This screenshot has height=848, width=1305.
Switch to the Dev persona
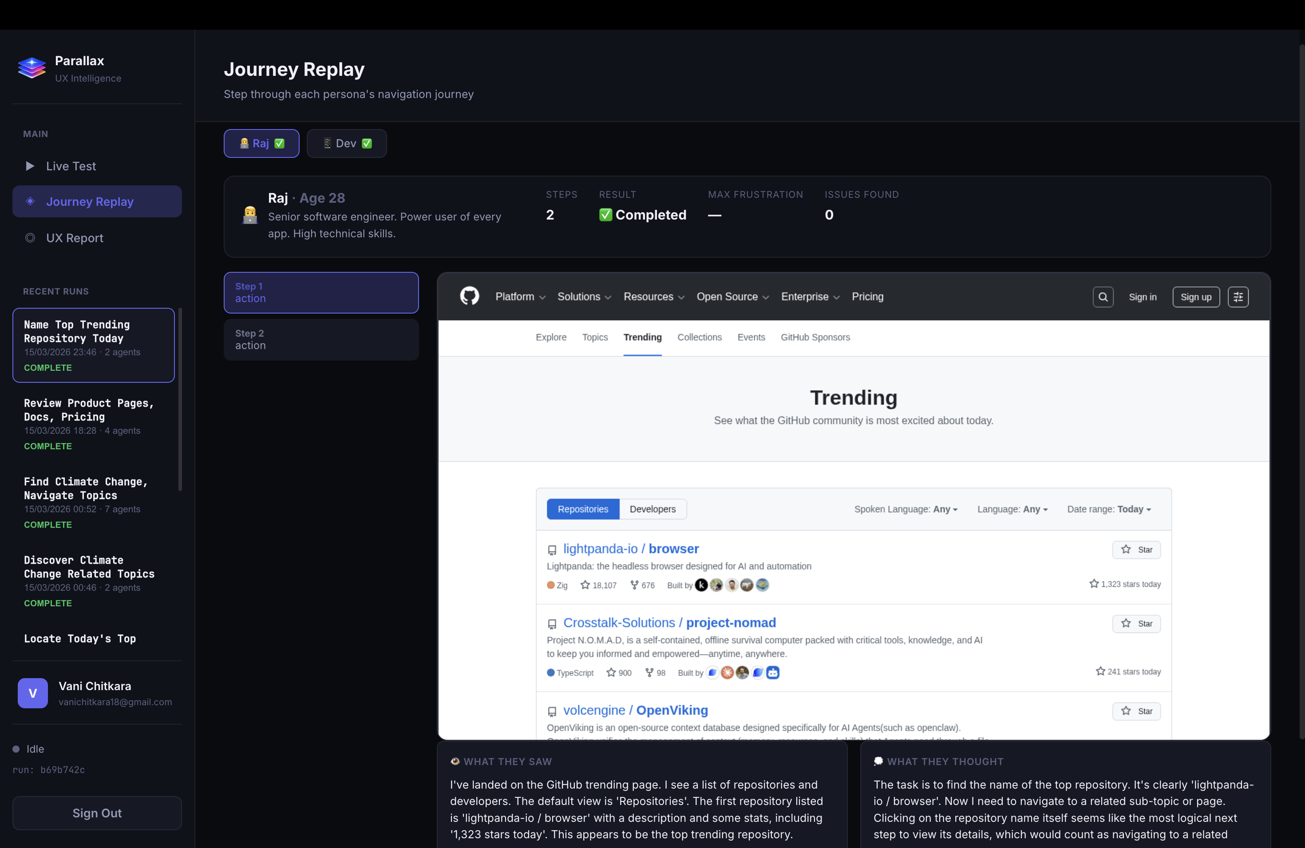[347, 144]
